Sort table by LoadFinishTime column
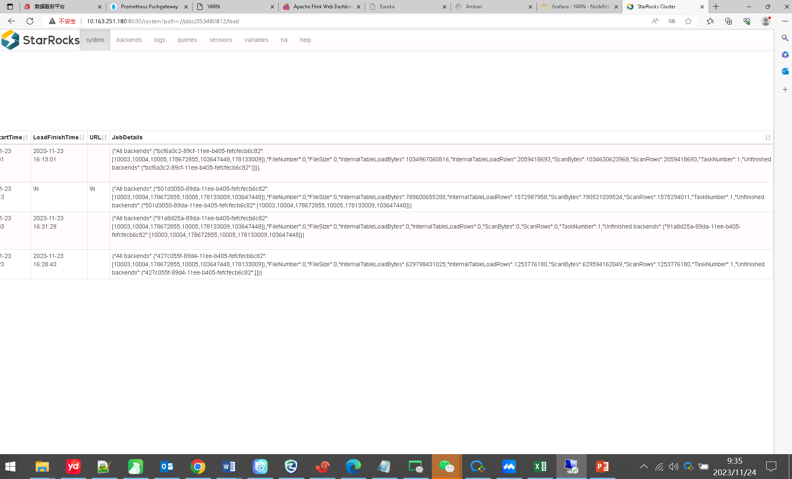Screen dimensions: 792x479 tap(82, 138)
